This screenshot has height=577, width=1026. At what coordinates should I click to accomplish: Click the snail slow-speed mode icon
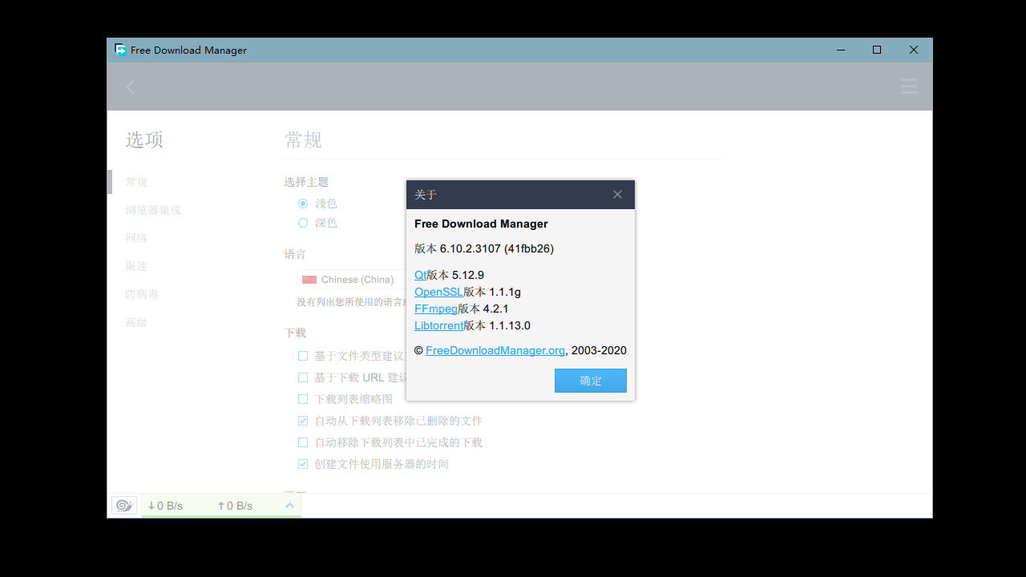point(124,505)
